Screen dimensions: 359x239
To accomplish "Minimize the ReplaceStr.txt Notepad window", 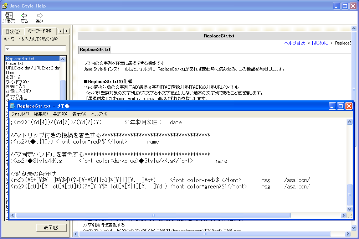I will [x=332, y=106].
